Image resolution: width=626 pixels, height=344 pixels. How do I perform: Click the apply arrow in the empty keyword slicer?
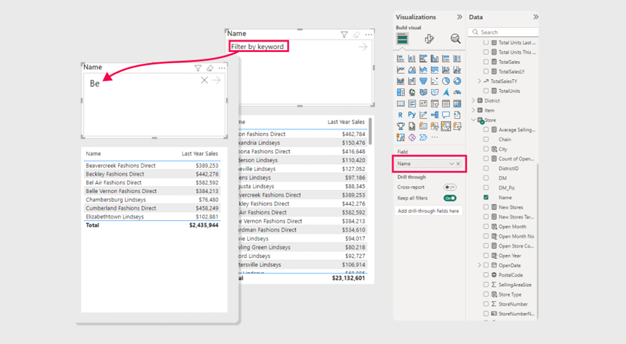tap(363, 47)
